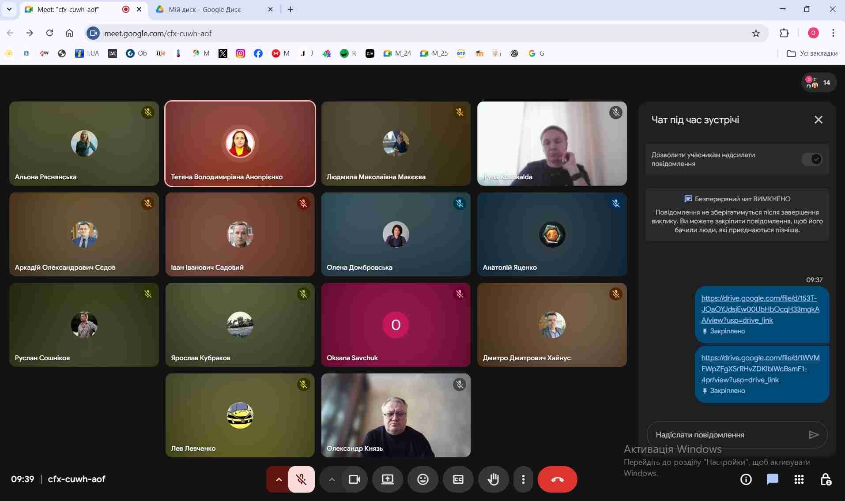Expand video settings arrow beside camera
This screenshot has width=845, height=501.
(332, 479)
